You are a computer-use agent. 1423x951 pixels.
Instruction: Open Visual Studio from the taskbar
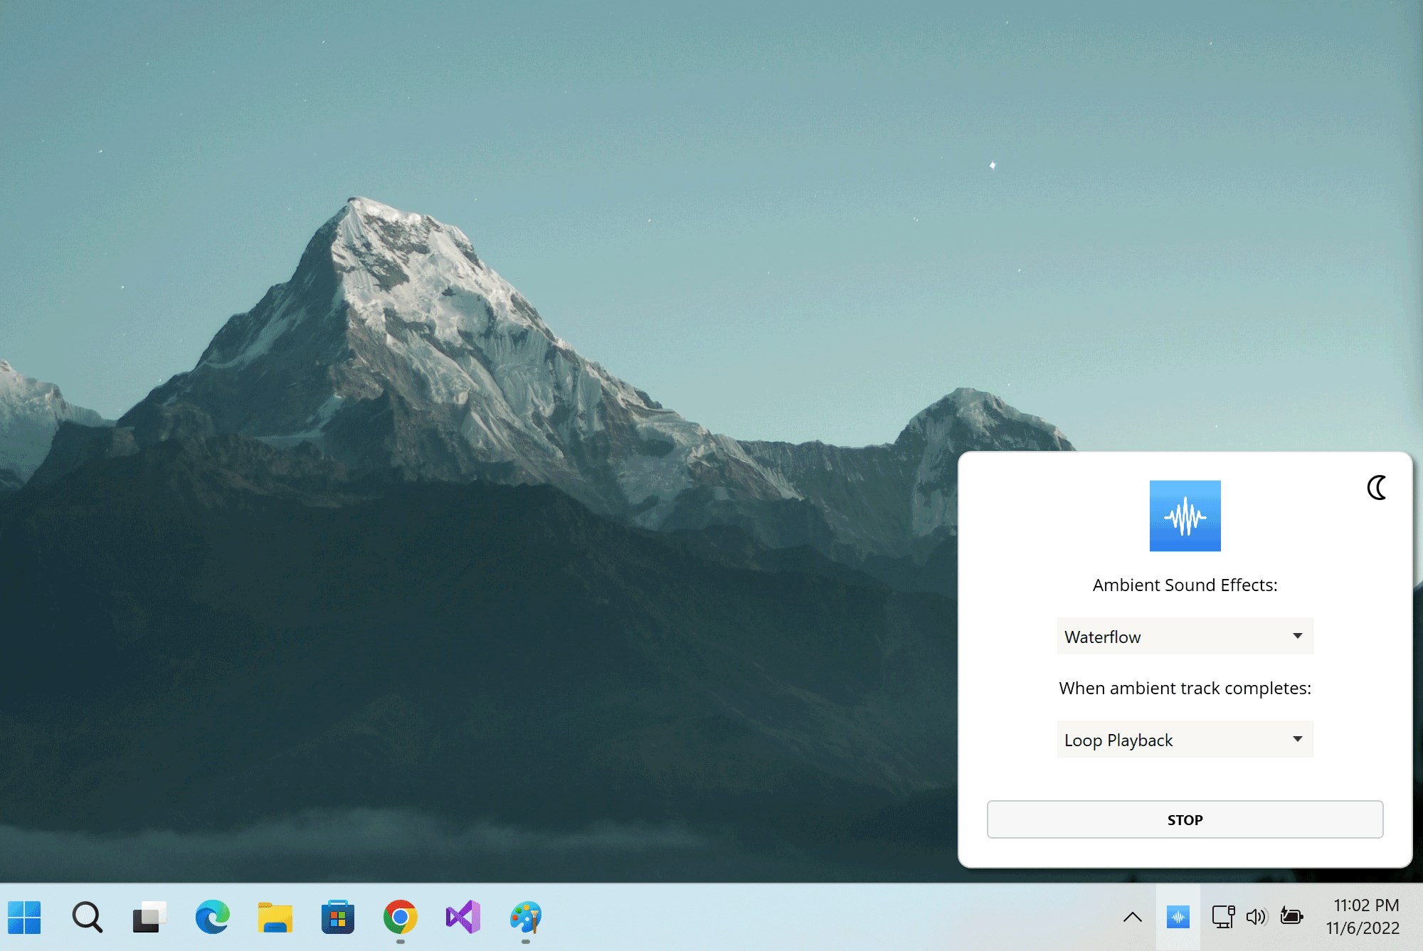click(462, 917)
